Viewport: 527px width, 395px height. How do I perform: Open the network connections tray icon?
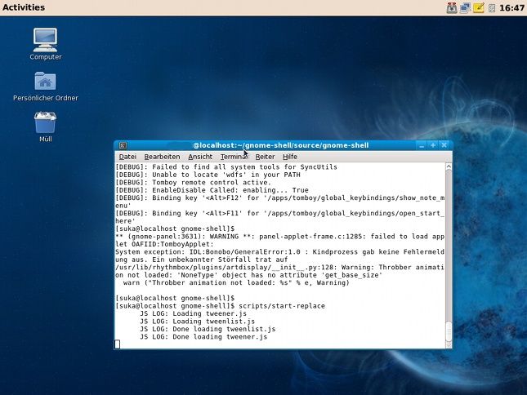[x=465, y=7]
